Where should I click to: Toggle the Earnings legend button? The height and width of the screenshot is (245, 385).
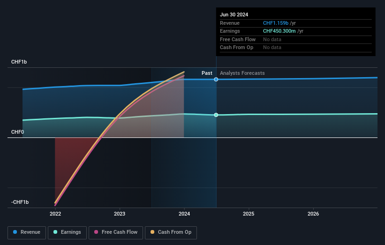pyautogui.click(x=67, y=232)
